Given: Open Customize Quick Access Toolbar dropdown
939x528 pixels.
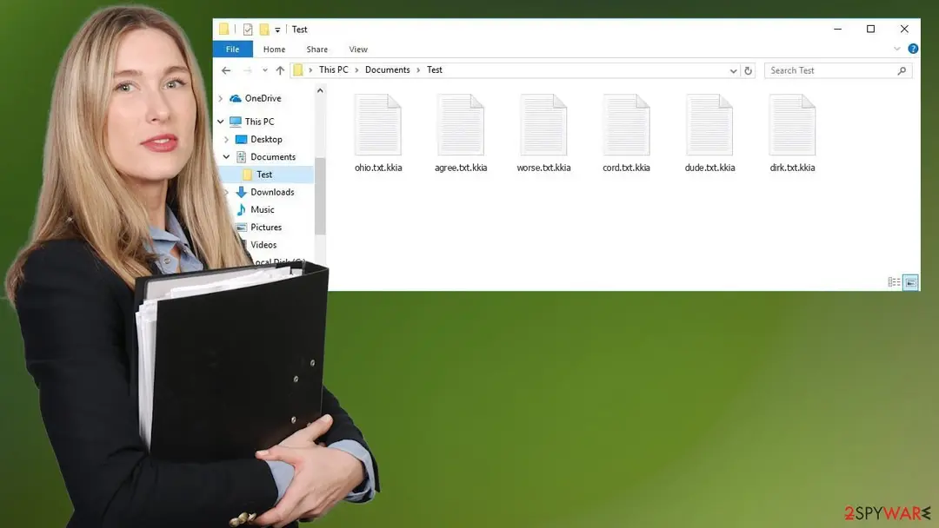Looking at the screenshot, I should (277, 30).
